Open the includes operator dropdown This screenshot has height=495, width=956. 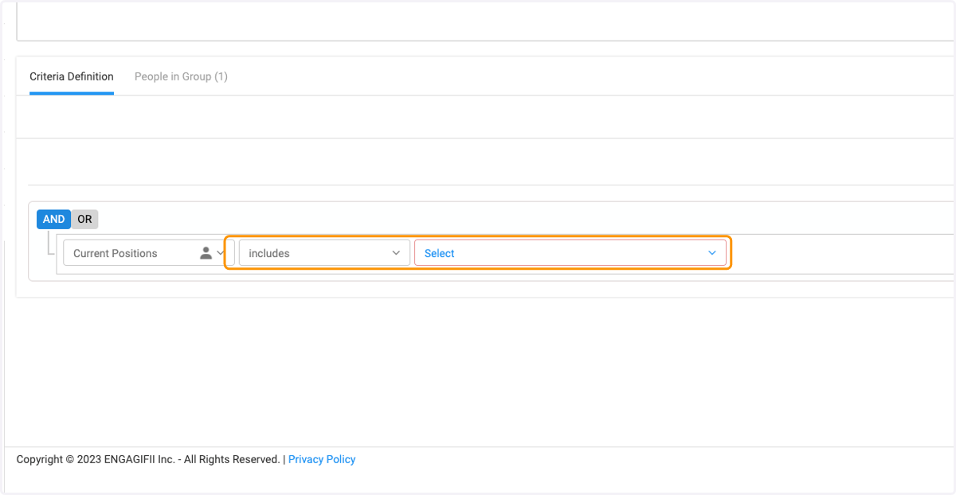324,253
